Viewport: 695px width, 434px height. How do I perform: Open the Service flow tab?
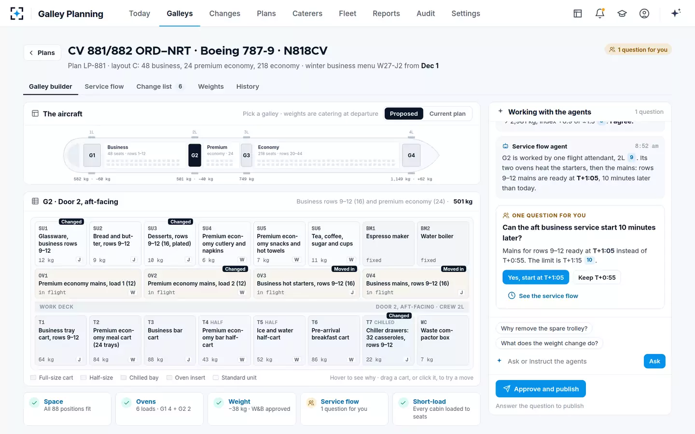(104, 87)
